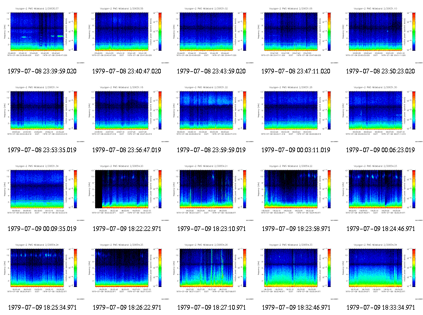
Task: Click the caption 1979-07-09 18:33:34.971
Action: [381, 308]
